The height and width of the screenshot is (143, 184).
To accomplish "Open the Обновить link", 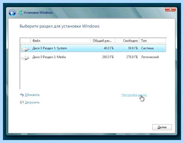I will [32, 95].
